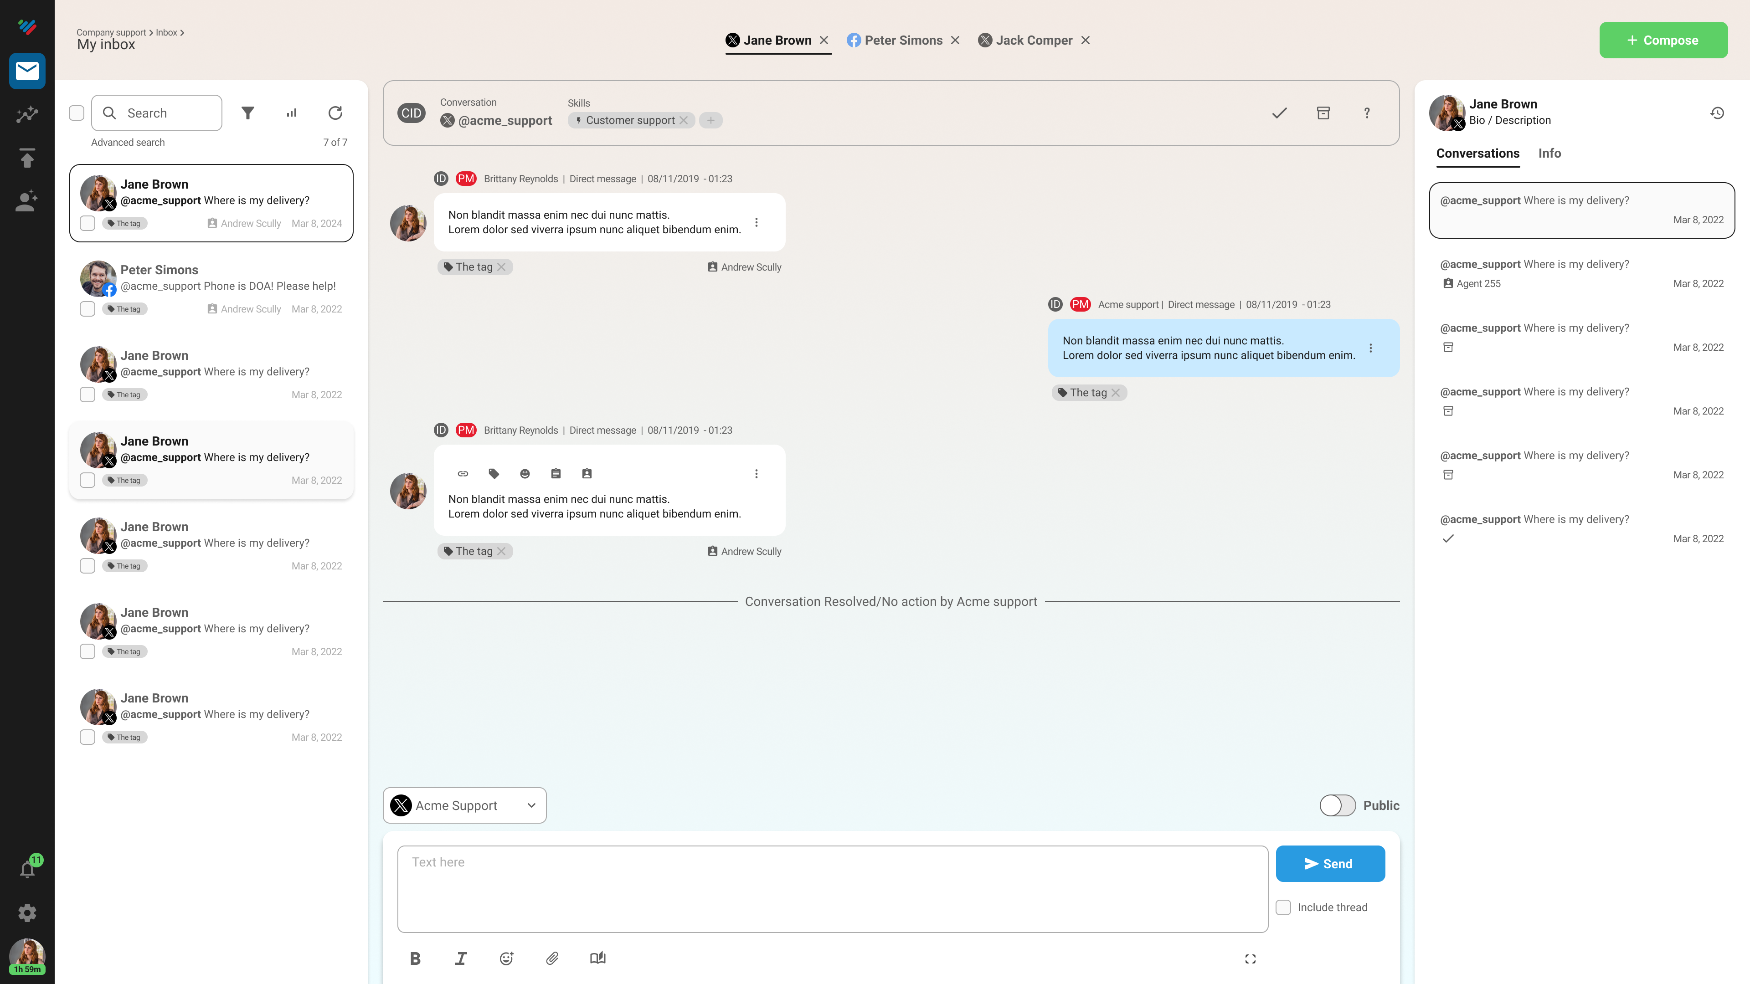Apply bold formatting in reply editor
The image size is (1750, 984).
415,958
